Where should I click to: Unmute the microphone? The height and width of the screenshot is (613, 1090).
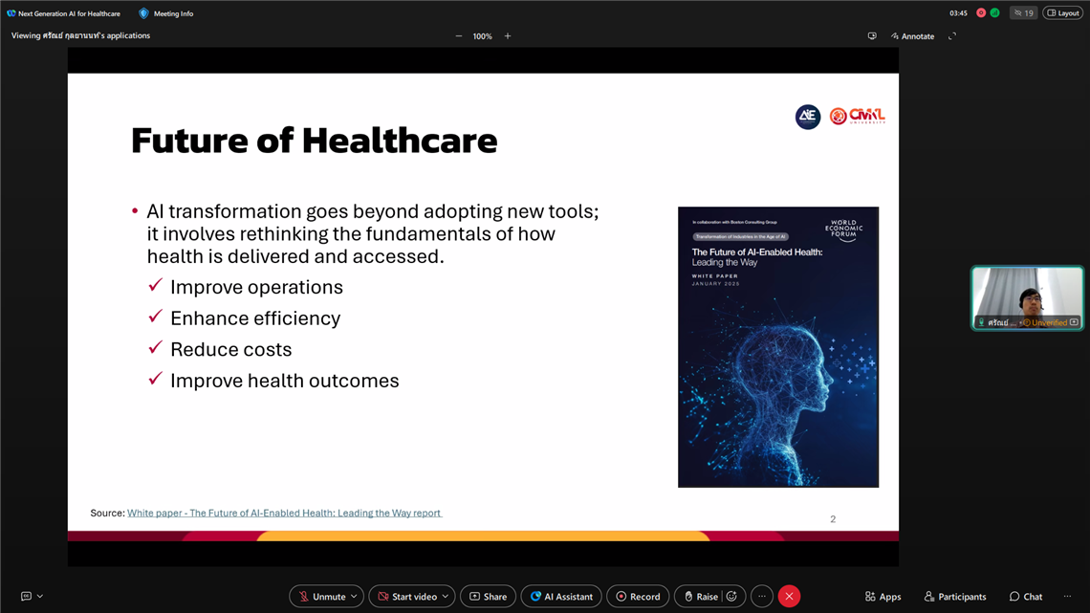320,597
